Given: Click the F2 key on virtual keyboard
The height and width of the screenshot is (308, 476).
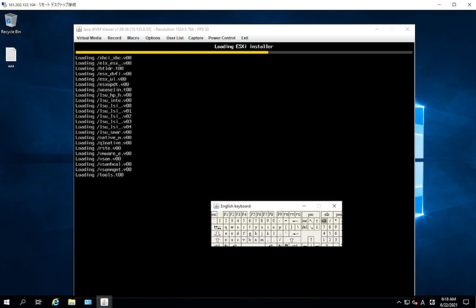Looking at the screenshot, I should (232, 214).
